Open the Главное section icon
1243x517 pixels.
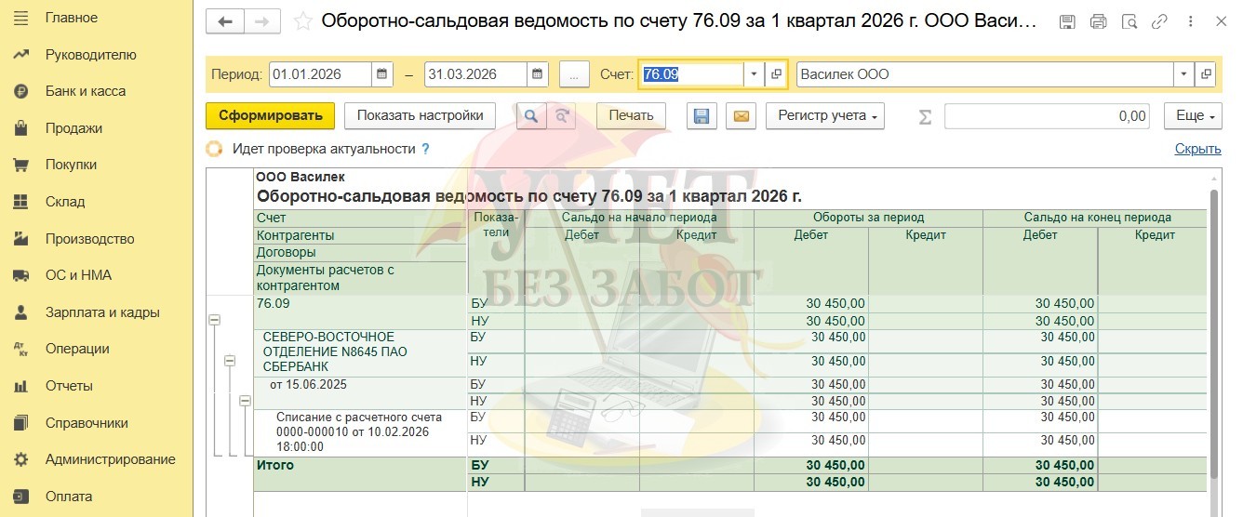(21, 18)
